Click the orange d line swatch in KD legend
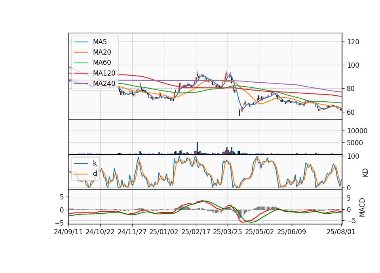Screen dimensions: 380x273 (81, 174)
